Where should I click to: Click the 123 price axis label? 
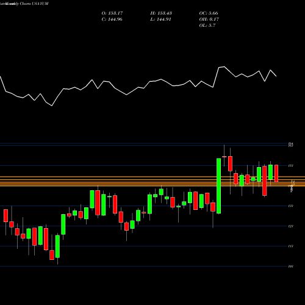(291, 226)
